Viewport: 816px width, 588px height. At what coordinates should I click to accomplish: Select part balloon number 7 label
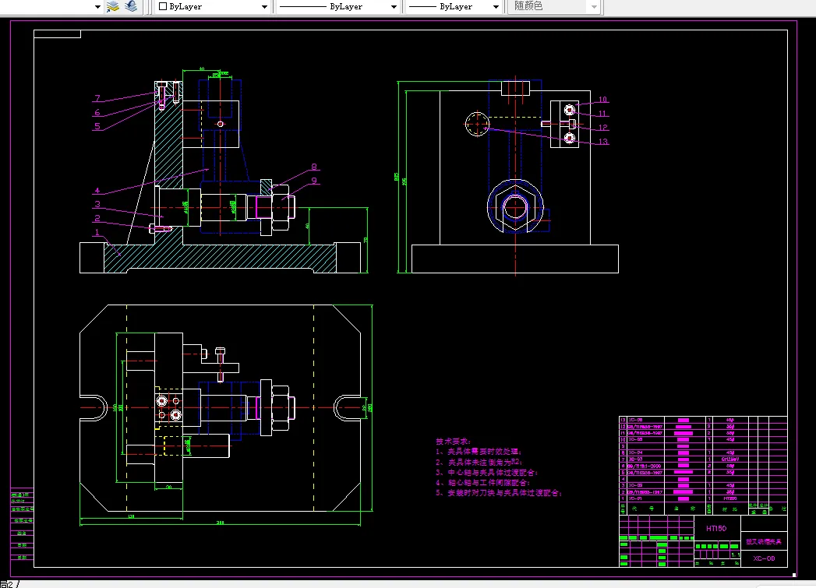pyautogui.click(x=97, y=98)
